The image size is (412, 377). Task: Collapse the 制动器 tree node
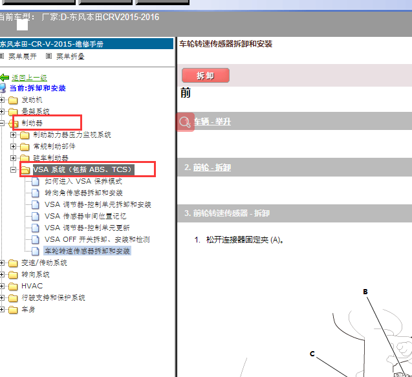(x=2, y=123)
